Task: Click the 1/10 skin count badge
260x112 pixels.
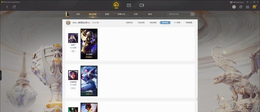Action: pyautogui.click(x=73, y=88)
